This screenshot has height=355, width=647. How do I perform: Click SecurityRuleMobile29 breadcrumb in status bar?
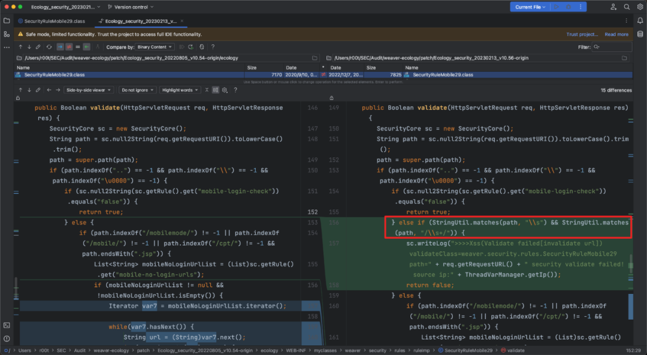click(465, 350)
